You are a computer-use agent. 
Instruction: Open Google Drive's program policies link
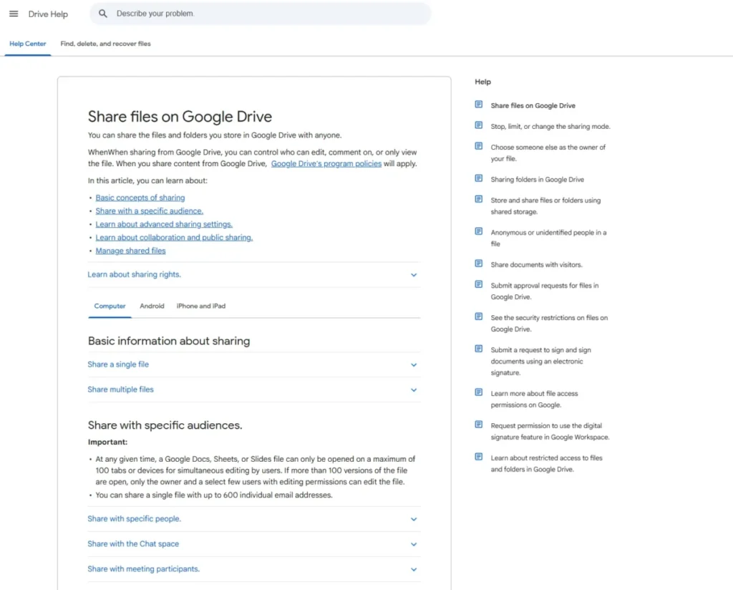coord(326,164)
